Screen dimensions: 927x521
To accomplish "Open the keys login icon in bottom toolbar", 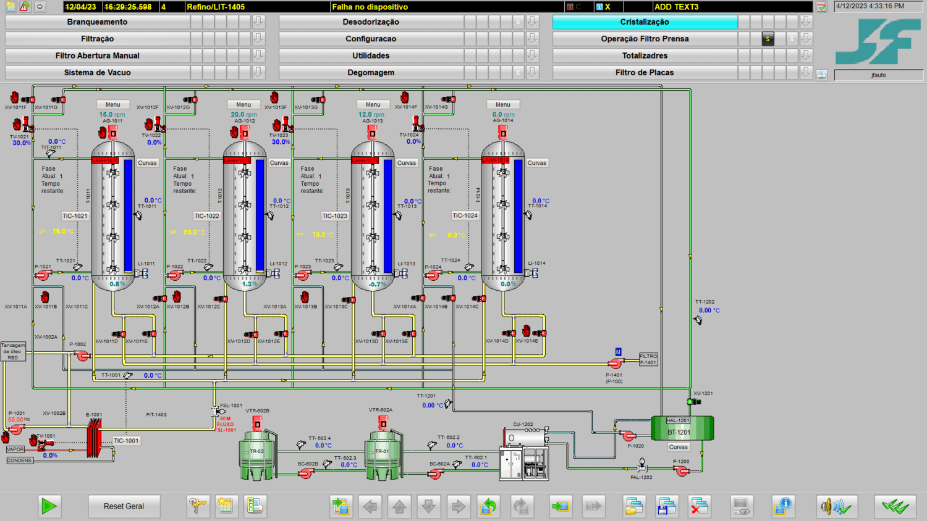I will point(198,506).
